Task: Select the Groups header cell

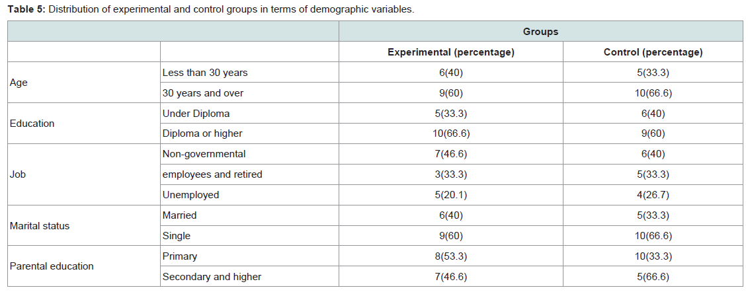Action: point(540,32)
